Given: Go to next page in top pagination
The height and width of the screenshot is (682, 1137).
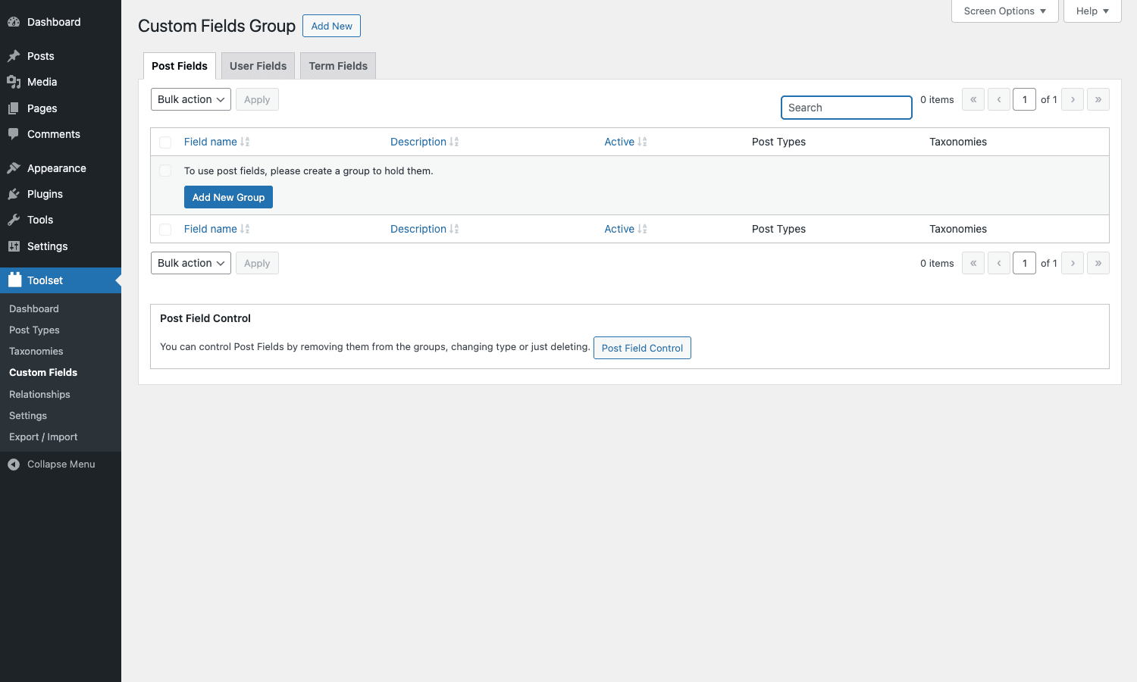Looking at the screenshot, I should [1073, 99].
